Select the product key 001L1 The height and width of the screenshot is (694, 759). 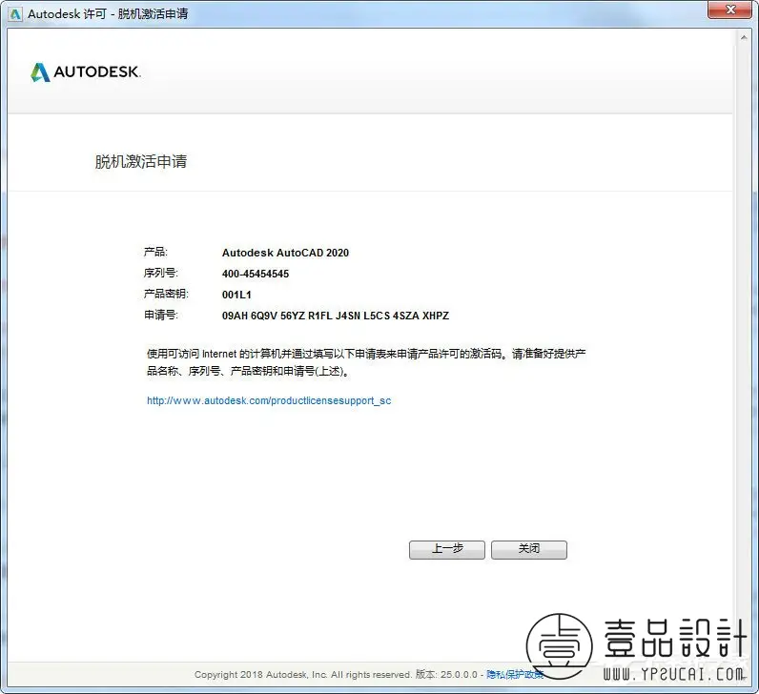(x=236, y=295)
